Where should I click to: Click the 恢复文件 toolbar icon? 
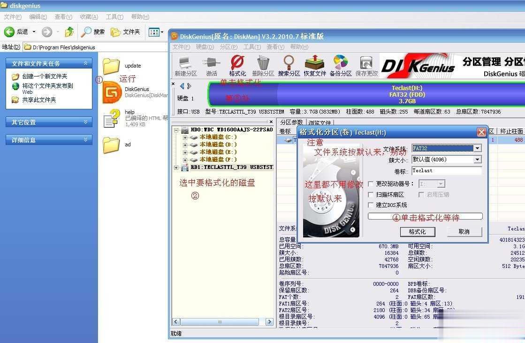point(315,66)
